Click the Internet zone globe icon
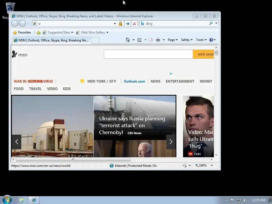 click(112, 166)
